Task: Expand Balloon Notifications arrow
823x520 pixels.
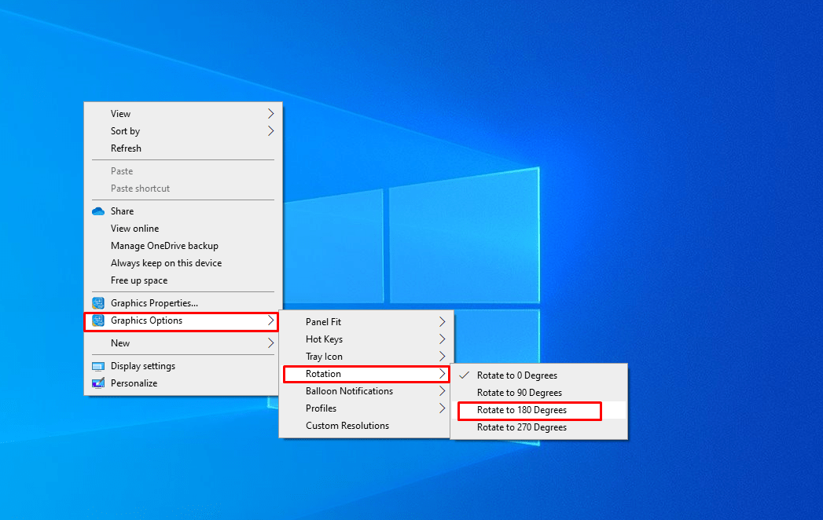Action: pyautogui.click(x=442, y=391)
